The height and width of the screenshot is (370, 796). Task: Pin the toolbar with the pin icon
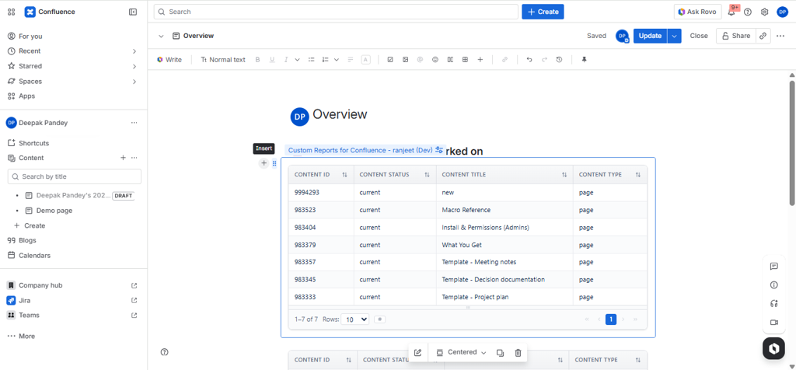(585, 59)
